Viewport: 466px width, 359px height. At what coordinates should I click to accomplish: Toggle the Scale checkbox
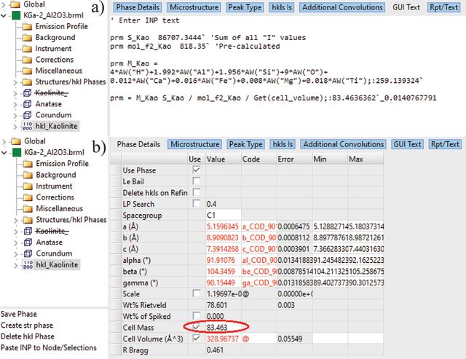coord(196,293)
